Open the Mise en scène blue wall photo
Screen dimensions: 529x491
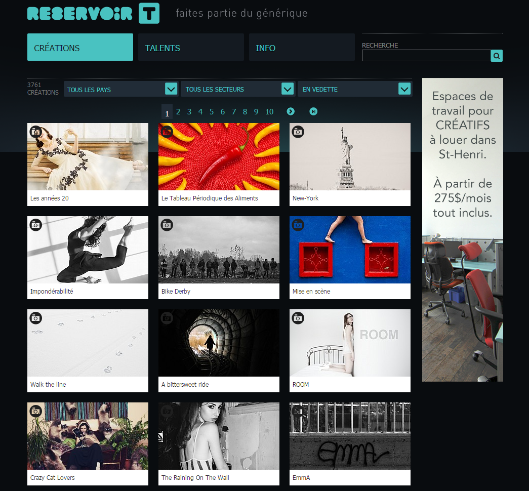pyautogui.click(x=350, y=250)
